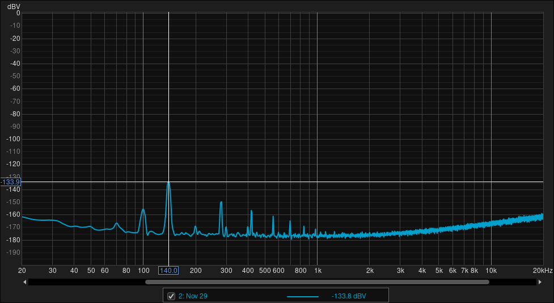554x303 pixels.
Task: Click the 100 frequency axis label
Action: pyautogui.click(x=143, y=271)
